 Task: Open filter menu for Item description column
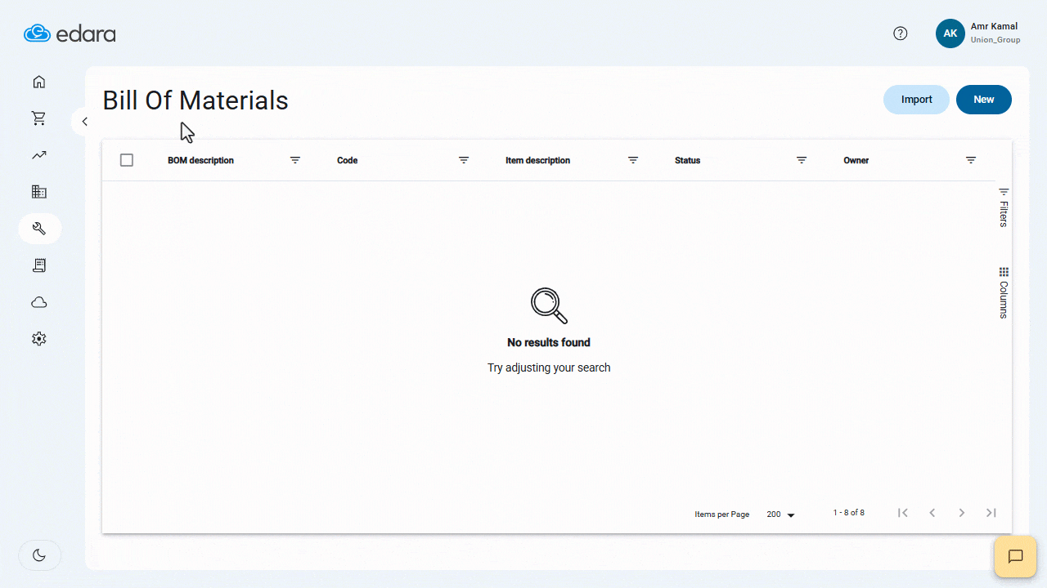click(633, 160)
